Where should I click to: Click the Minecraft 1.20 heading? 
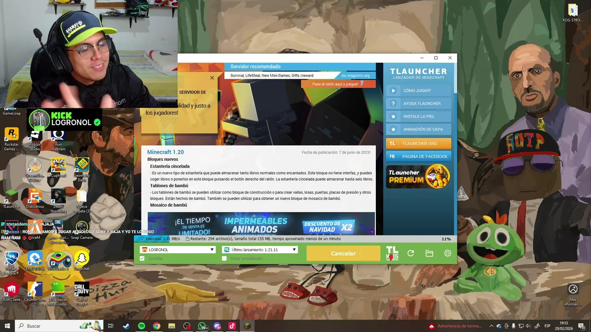click(165, 152)
